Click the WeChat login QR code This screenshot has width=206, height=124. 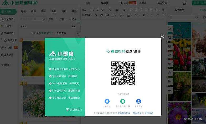123,73
